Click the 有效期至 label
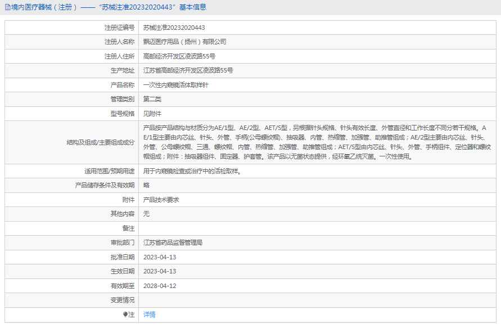The height and width of the screenshot is (328, 501). 123,286
